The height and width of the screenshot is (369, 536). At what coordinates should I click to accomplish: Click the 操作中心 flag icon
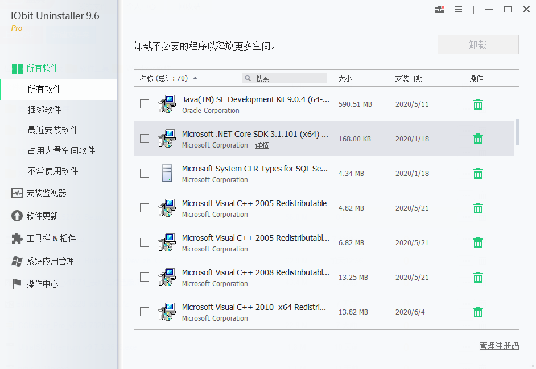pyautogui.click(x=17, y=284)
